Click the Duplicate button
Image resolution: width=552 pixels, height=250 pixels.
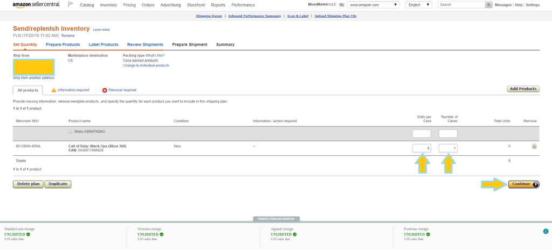[x=58, y=184]
